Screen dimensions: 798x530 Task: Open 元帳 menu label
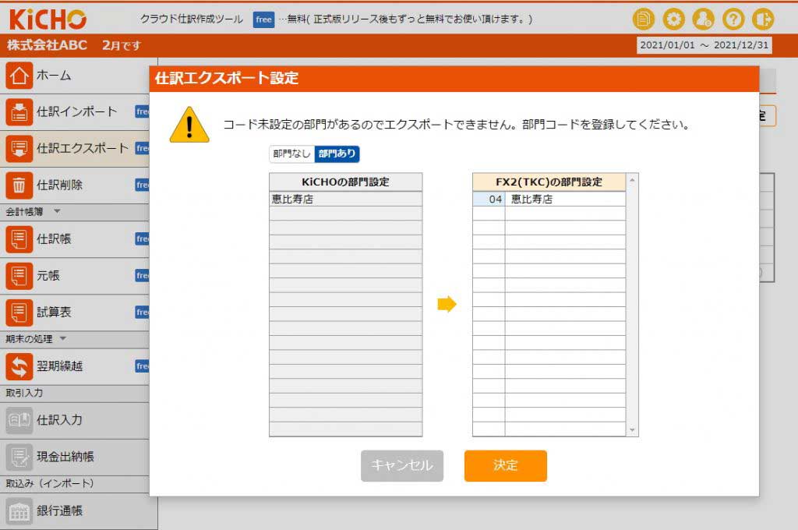48,276
